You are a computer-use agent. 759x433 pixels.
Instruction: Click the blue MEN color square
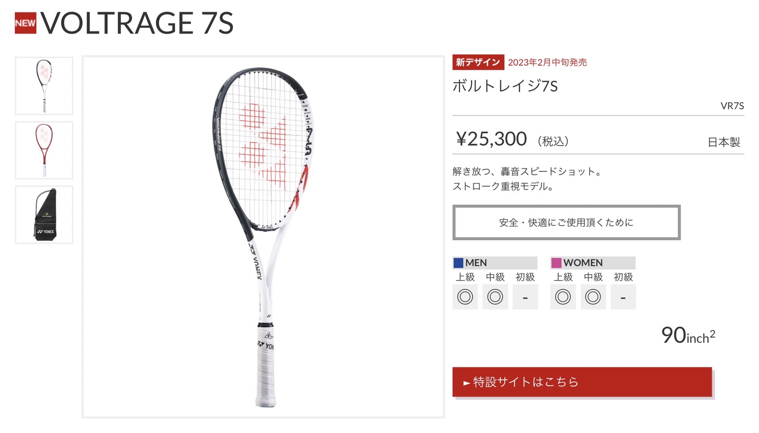(458, 263)
